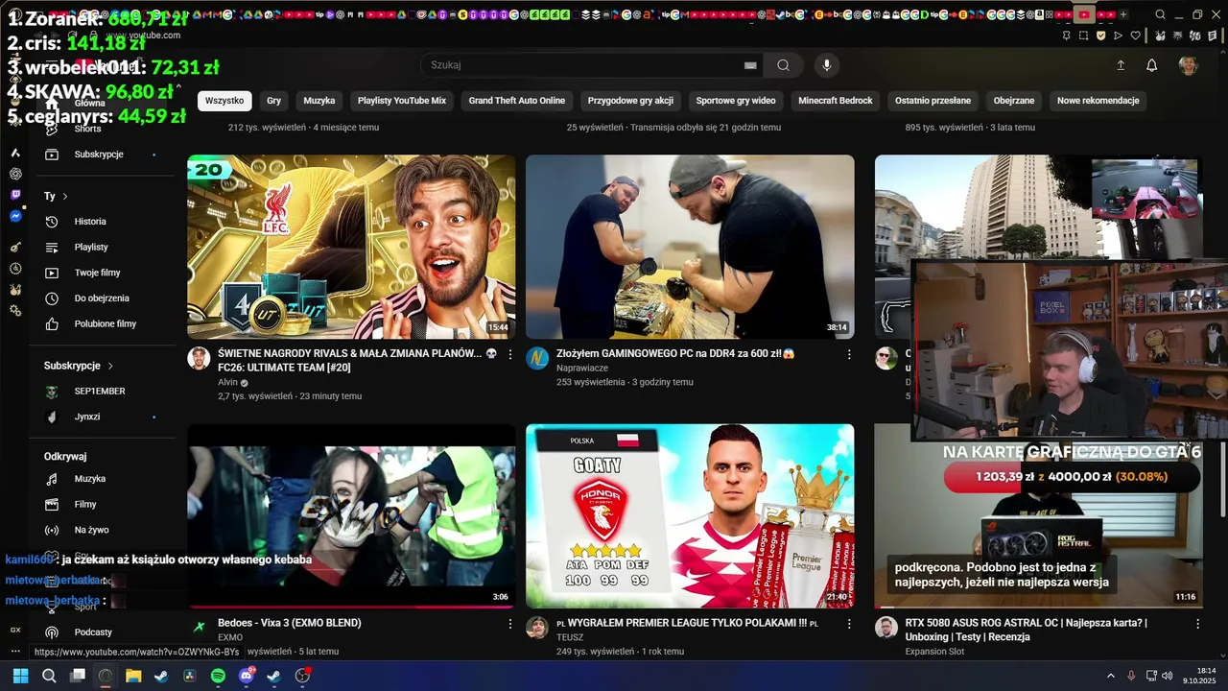
Task: Open Do obejrzenia in the sidebar
Action: [x=103, y=298]
